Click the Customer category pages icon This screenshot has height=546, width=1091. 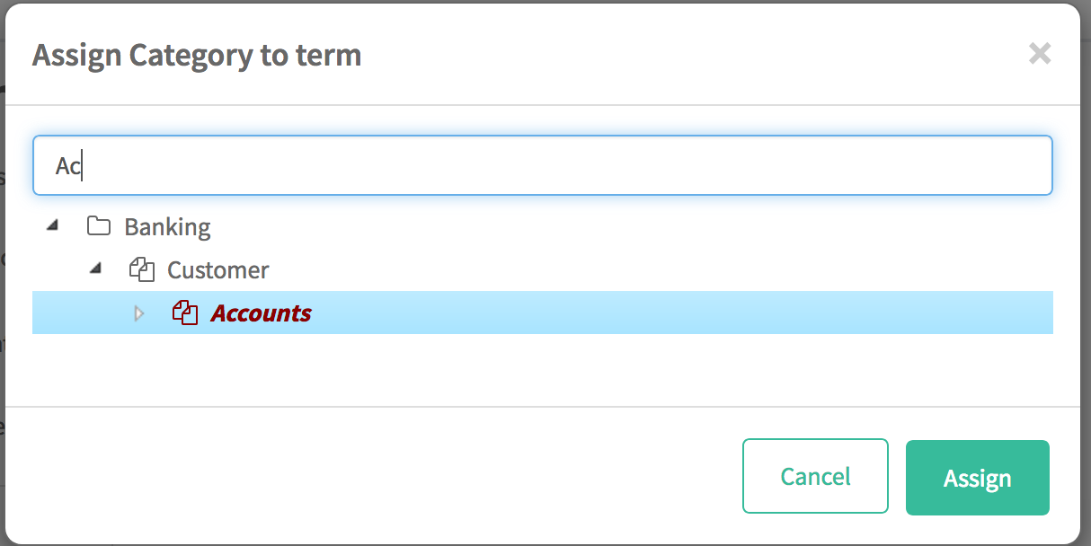pyautogui.click(x=142, y=269)
